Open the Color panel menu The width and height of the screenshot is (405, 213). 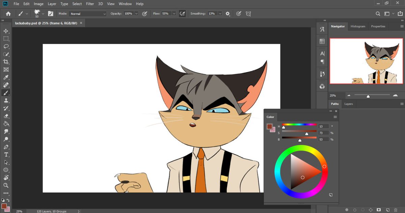pyautogui.click(x=335, y=117)
